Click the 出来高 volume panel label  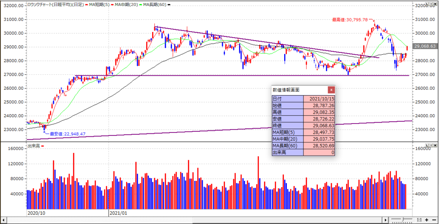click(34, 146)
